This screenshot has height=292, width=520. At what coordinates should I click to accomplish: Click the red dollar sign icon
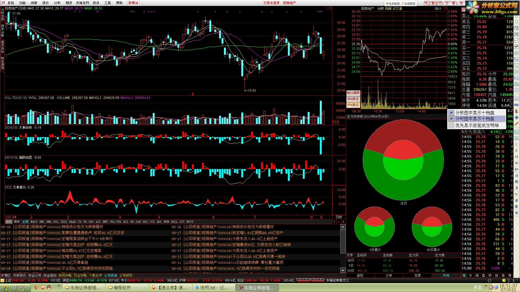click(516, 111)
